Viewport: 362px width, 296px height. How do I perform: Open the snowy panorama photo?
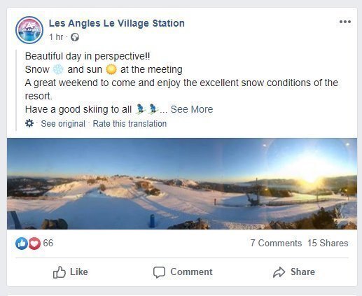(182, 183)
